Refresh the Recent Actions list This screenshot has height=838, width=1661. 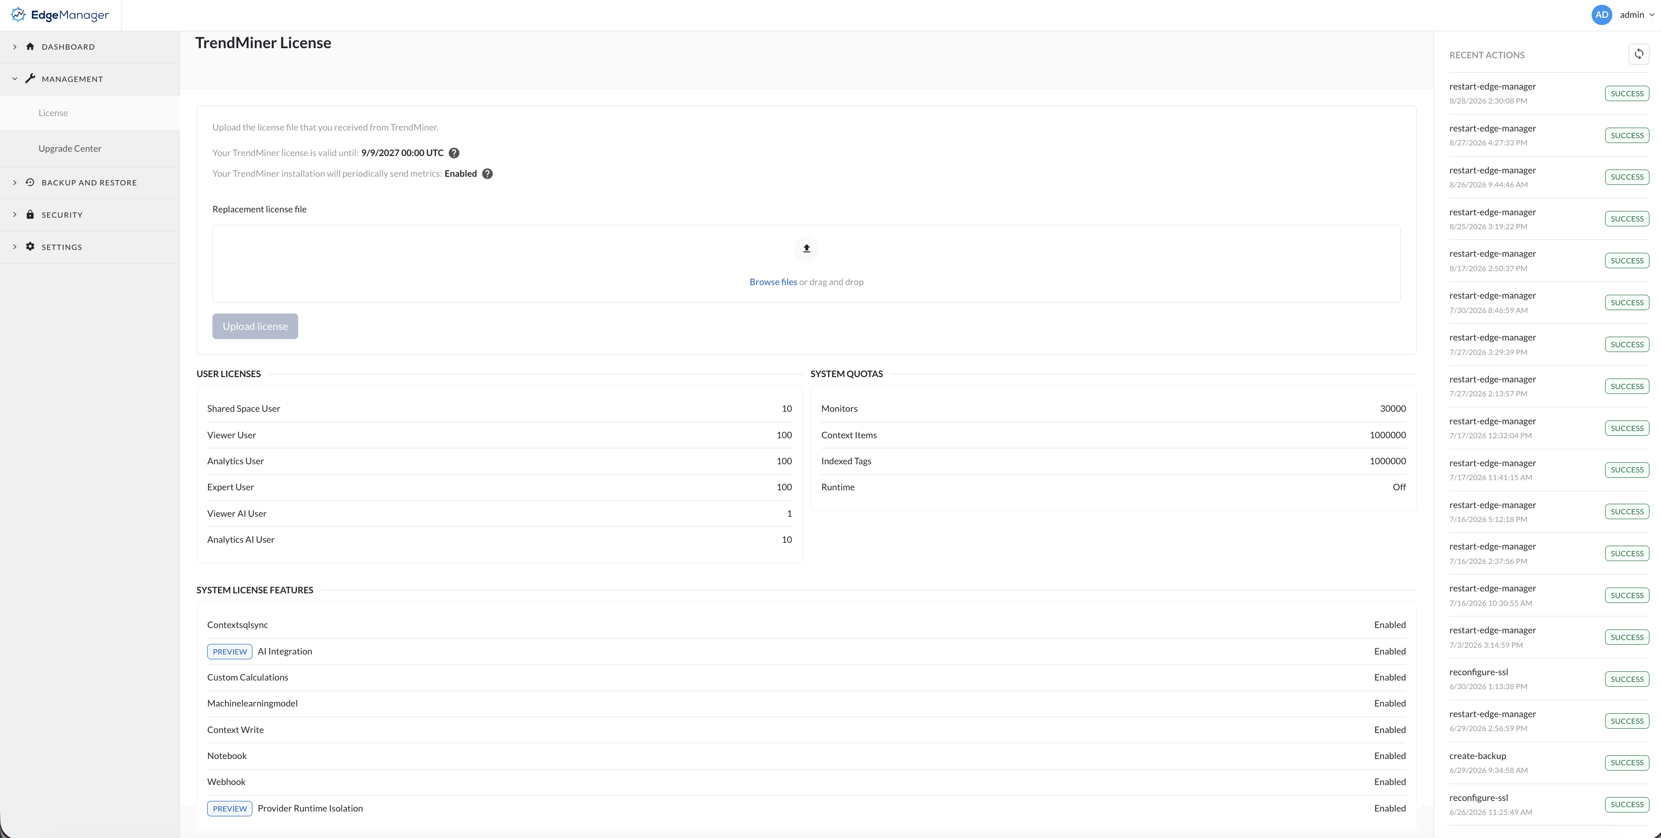[x=1638, y=54]
